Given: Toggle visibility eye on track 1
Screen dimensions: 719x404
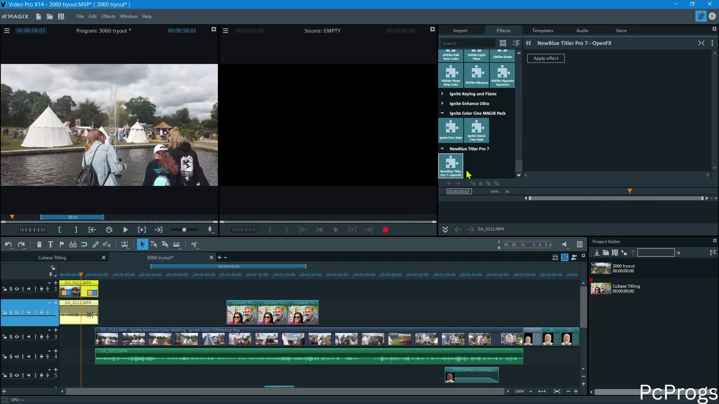Looking at the screenshot, I should click(17, 289).
